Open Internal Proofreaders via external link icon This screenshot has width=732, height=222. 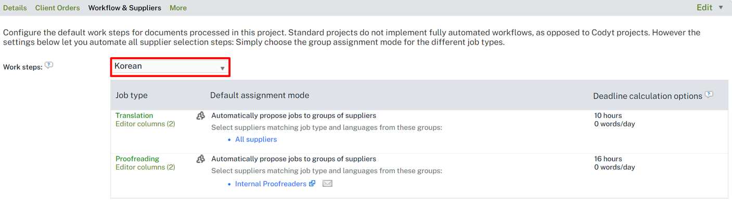[x=312, y=184]
